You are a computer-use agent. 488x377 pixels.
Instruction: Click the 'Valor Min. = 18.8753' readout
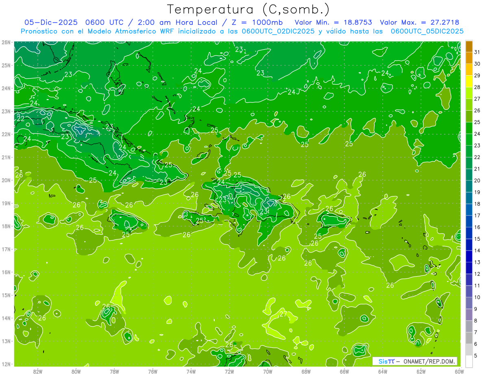[334, 22]
